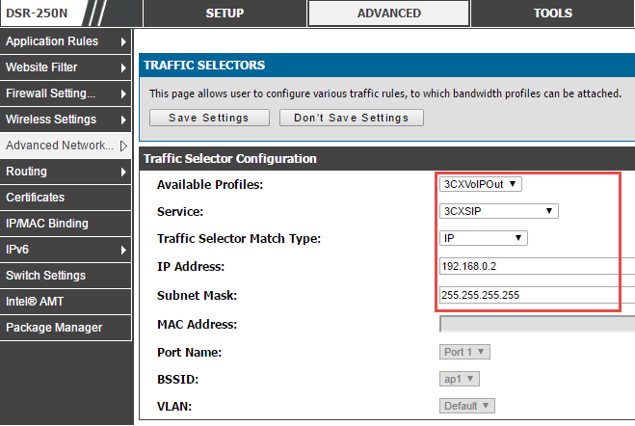Open the Service dropdown showing 3CXSIP
The image size is (635, 426).
498,211
